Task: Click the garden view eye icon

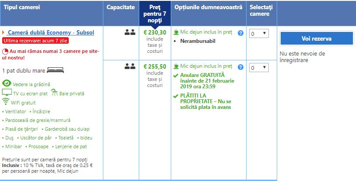Action: [x=7, y=84]
